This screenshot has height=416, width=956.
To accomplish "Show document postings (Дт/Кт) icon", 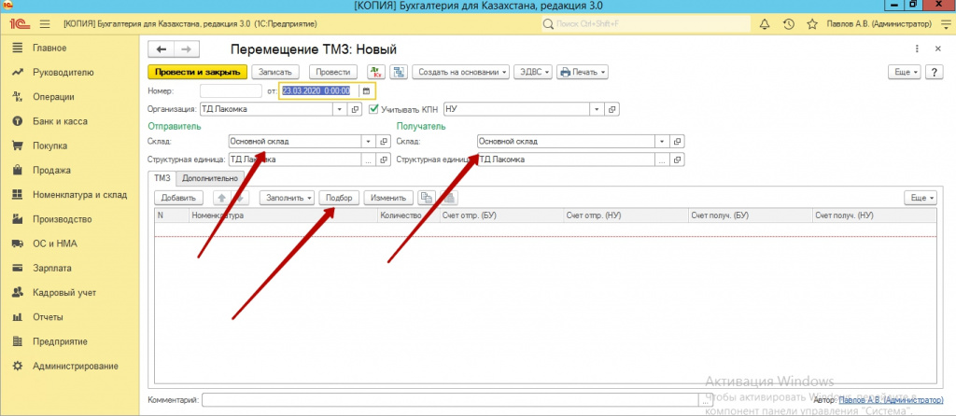I will 376,72.
